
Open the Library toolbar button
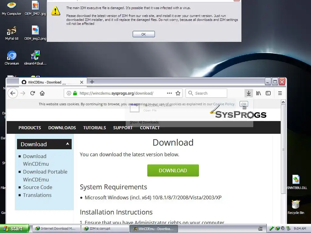tap(258, 93)
